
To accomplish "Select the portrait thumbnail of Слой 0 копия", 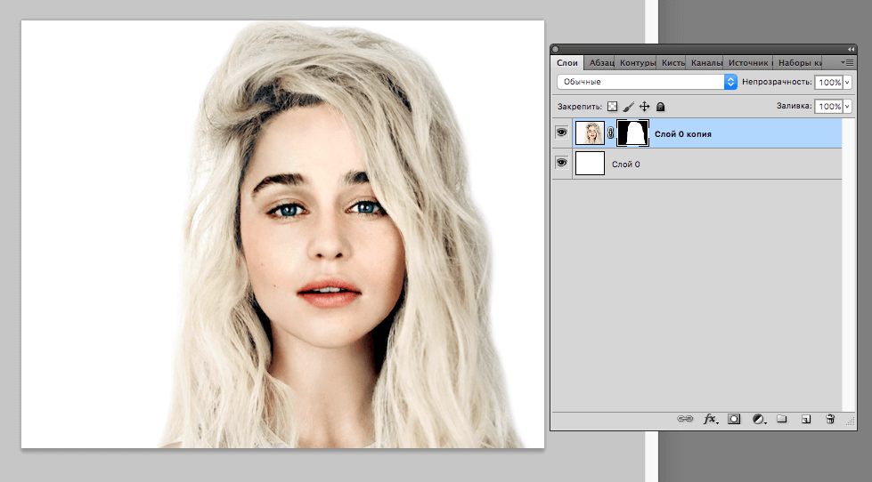I will point(590,133).
